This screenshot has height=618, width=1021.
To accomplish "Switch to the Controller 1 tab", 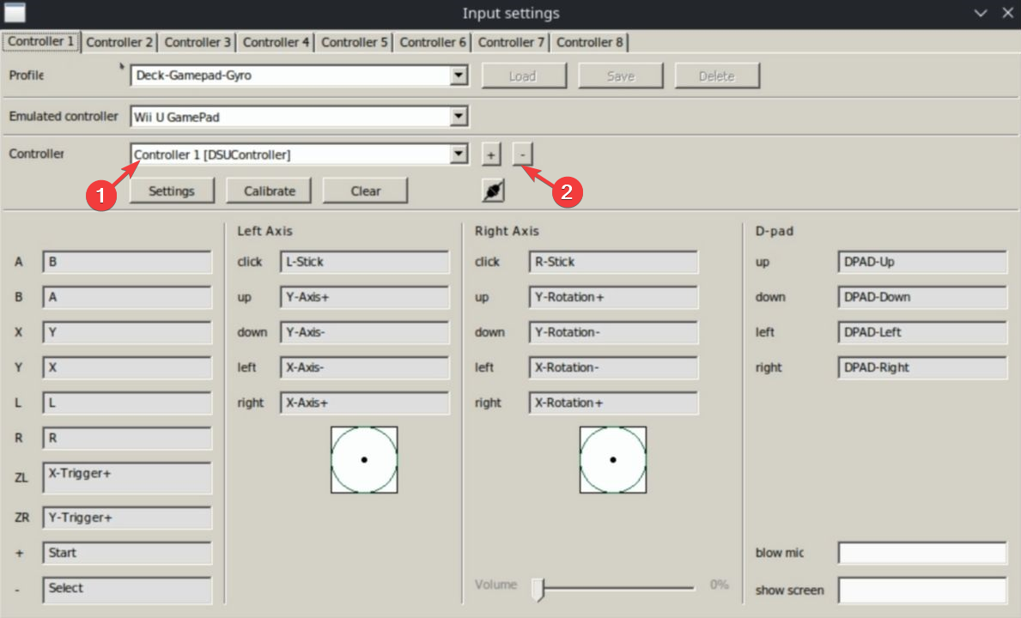I will tap(41, 42).
